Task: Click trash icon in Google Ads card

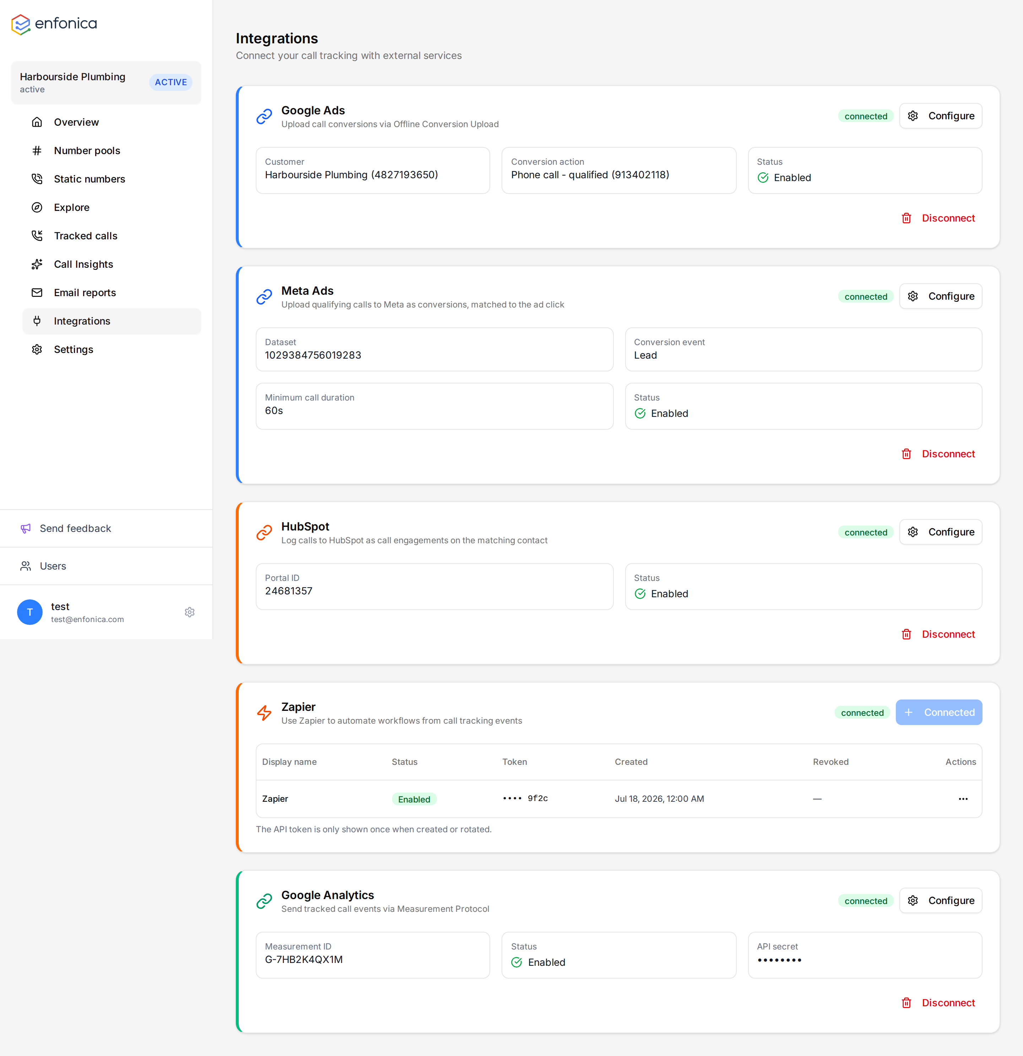Action: 906,218
